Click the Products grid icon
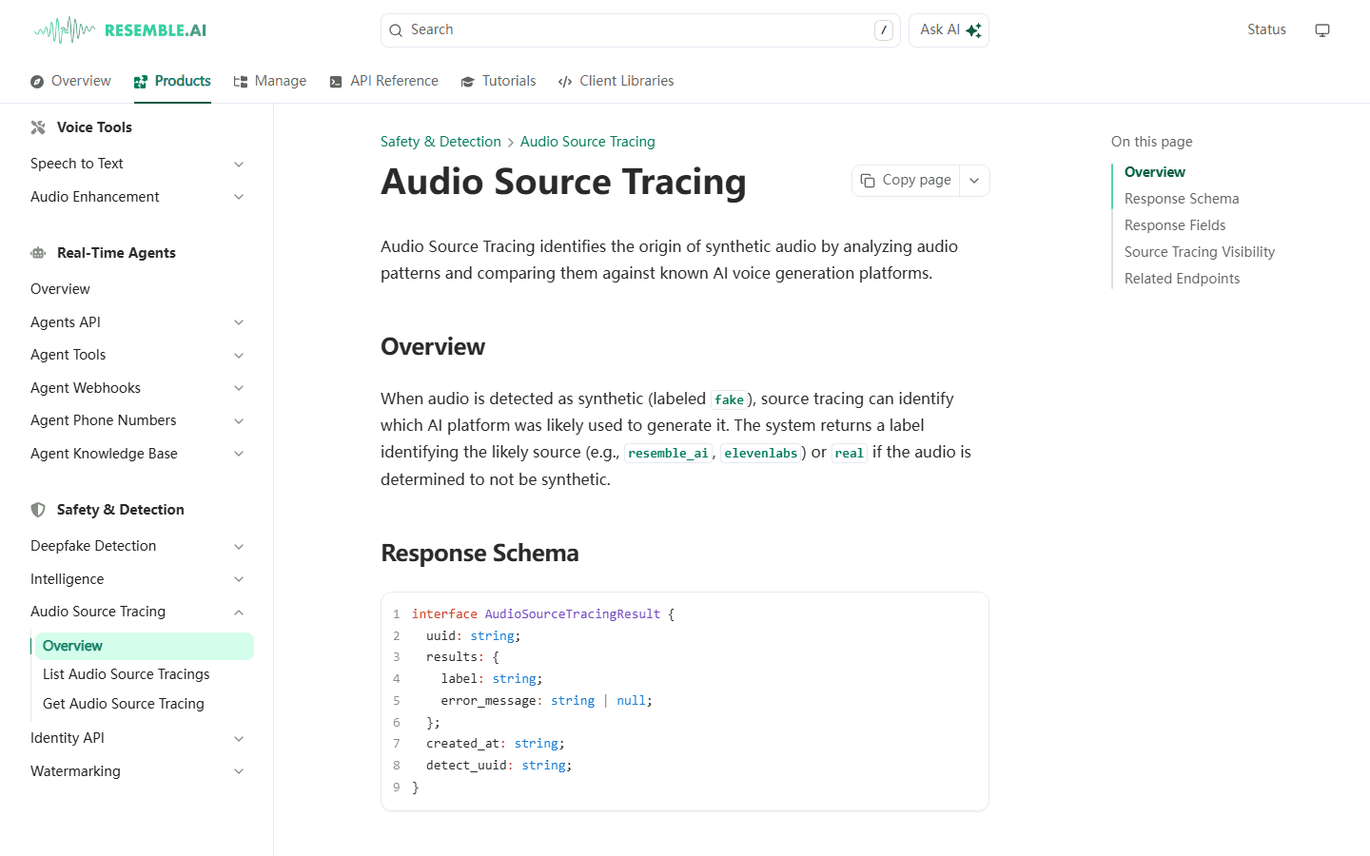The image size is (1370, 856). click(141, 82)
